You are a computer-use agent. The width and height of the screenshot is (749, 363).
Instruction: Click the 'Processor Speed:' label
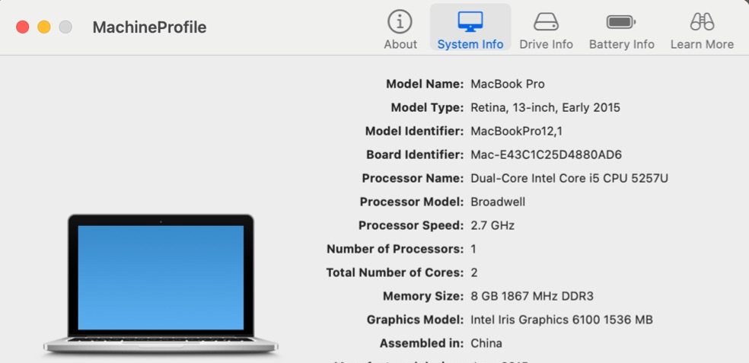coord(411,225)
